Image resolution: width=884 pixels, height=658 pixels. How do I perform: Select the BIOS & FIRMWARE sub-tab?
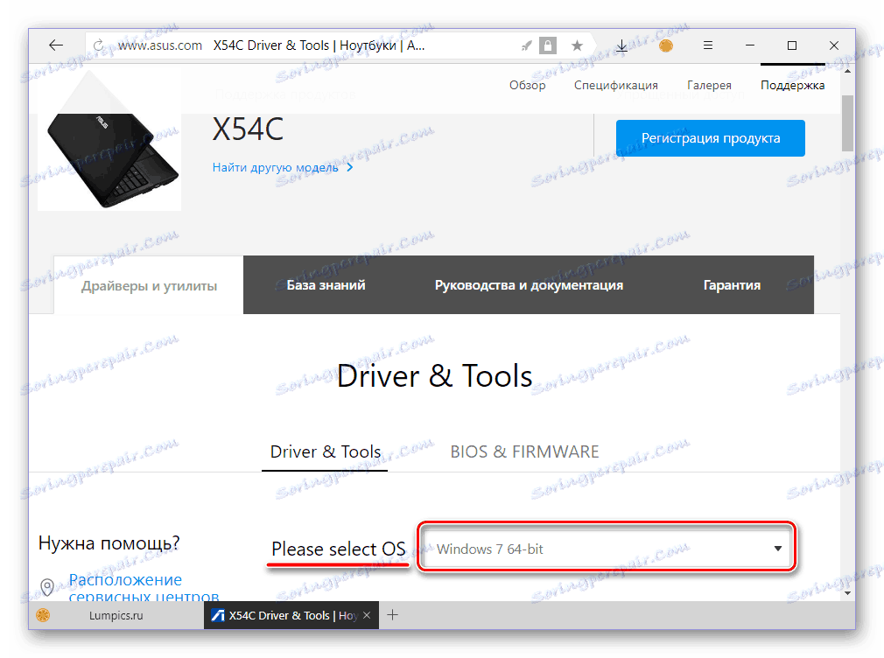524,451
